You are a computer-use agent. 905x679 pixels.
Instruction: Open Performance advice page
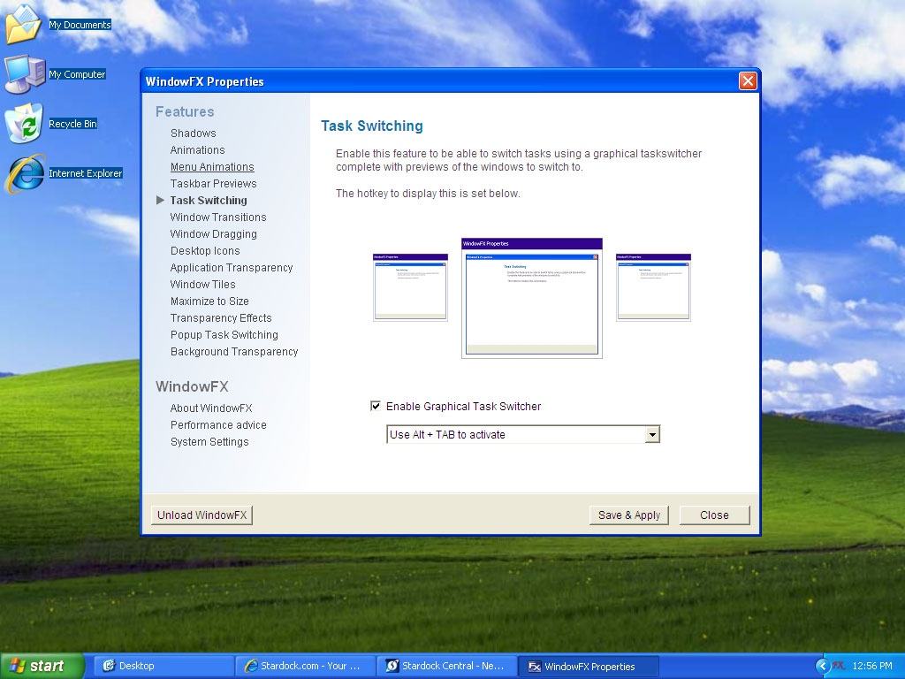pyautogui.click(x=218, y=424)
